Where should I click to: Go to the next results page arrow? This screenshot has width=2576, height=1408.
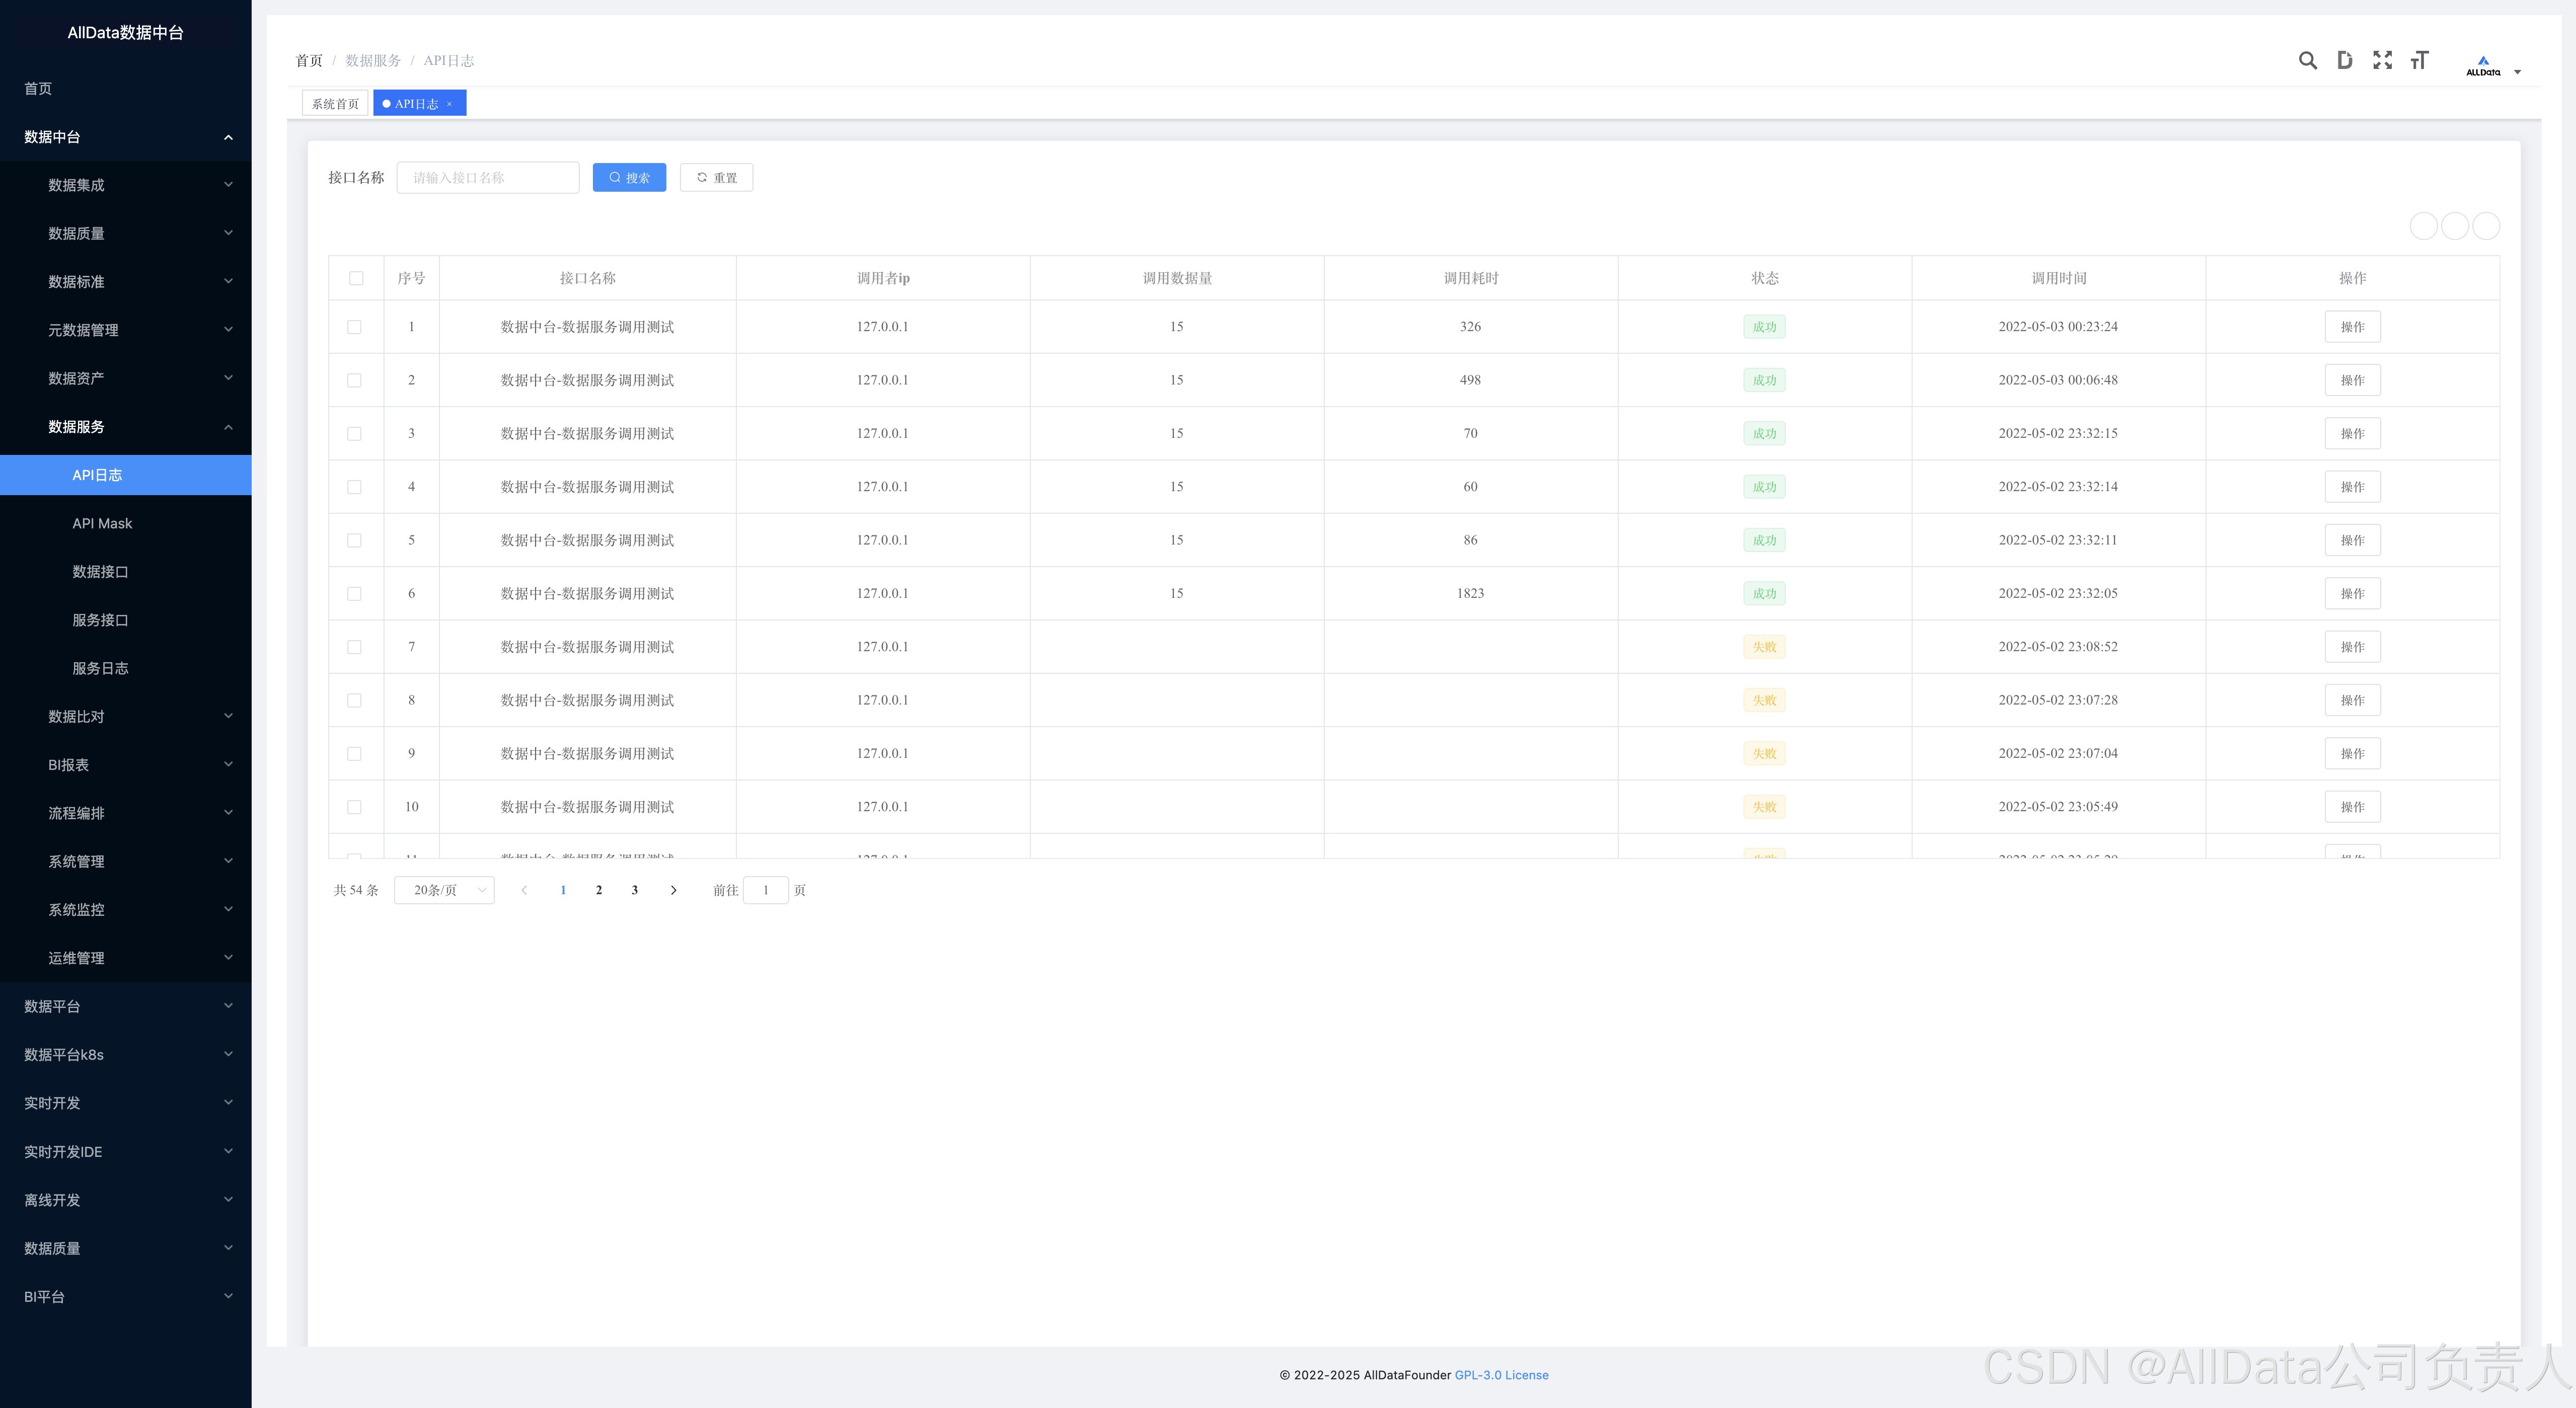pos(673,890)
